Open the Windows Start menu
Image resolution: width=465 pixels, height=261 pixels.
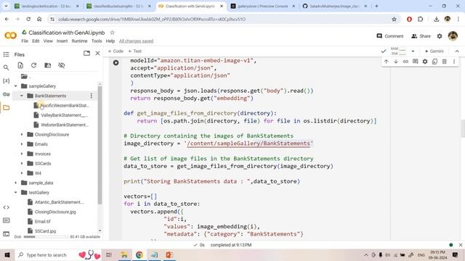coord(7,254)
